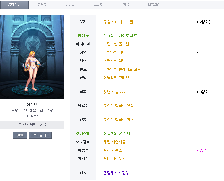This screenshot has width=224, height=181.
Task: Select the 메탈라인 아머 top armor
Action: [114, 53]
